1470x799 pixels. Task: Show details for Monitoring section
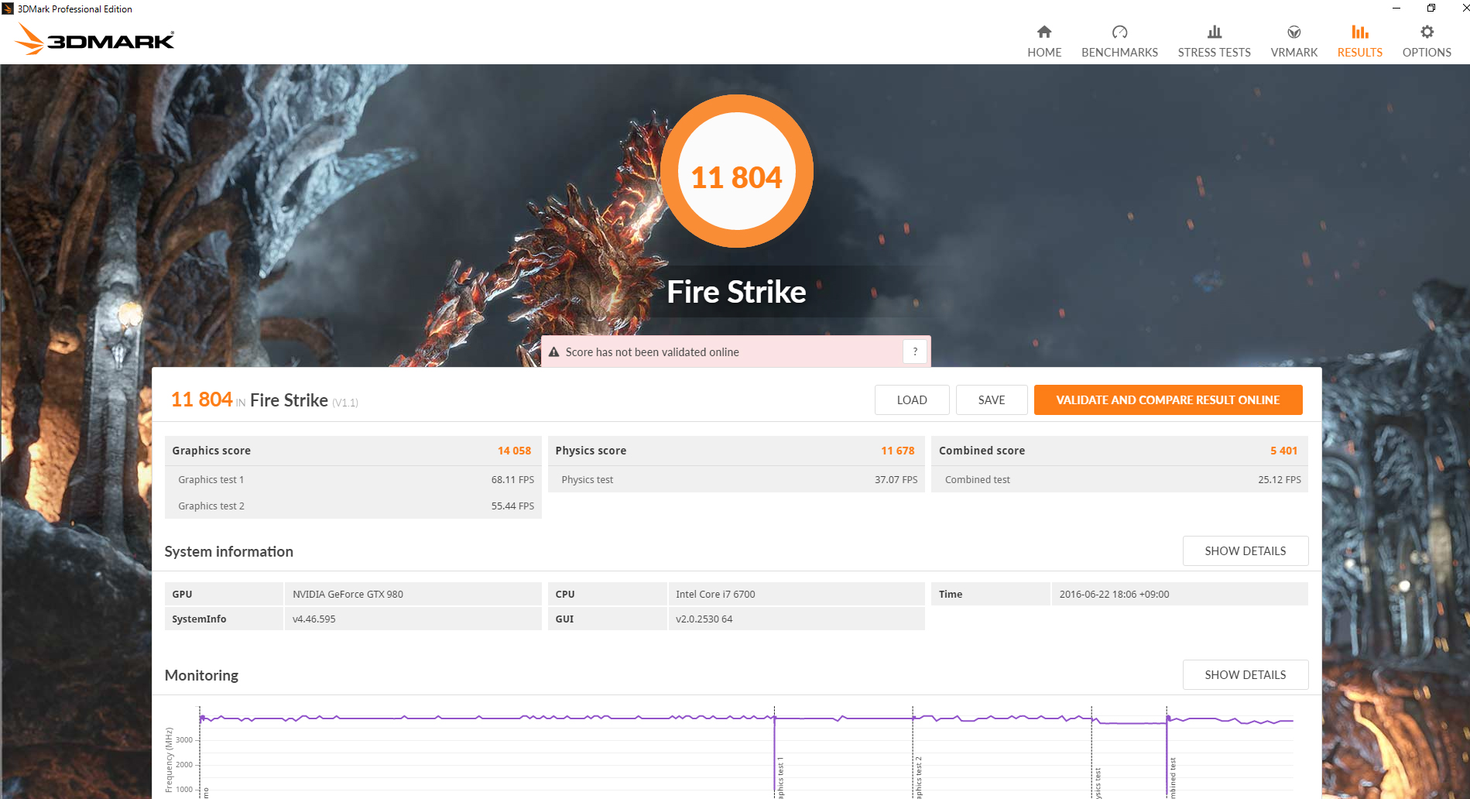pos(1246,675)
